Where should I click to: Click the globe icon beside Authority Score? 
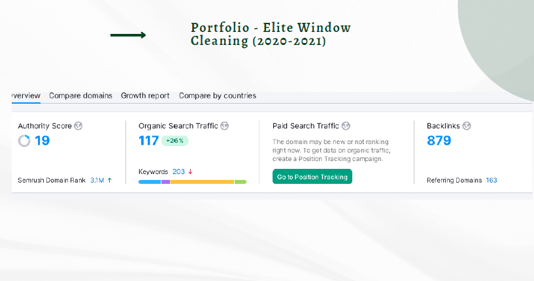(78, 126)
